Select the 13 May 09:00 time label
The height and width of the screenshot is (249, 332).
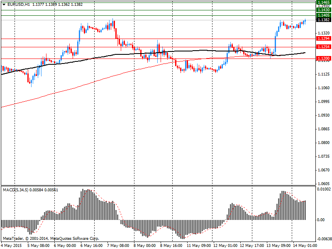(x=278, y=246)
